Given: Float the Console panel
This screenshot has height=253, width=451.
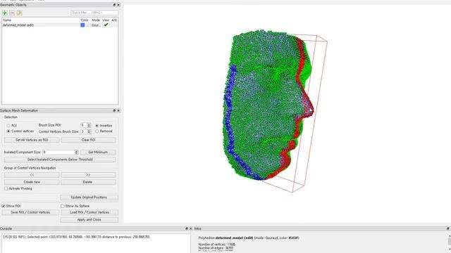Looking at the screenshot, I should [186, 228].
